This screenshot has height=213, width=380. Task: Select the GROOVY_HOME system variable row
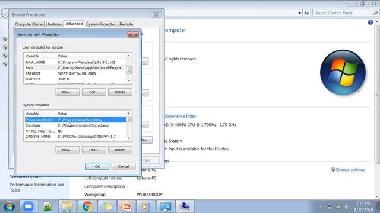click(75, 137)
